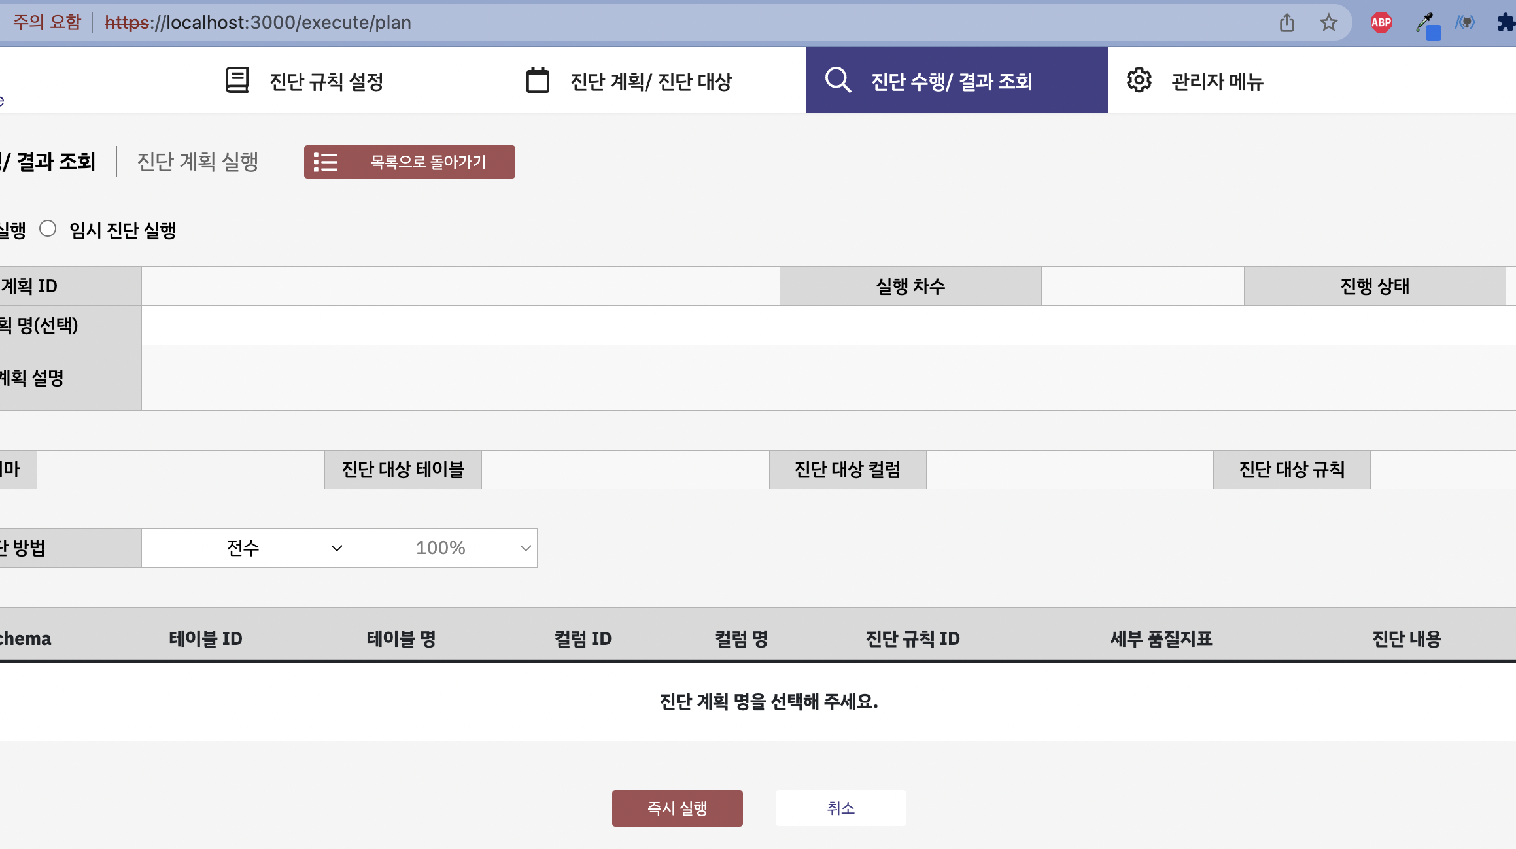Click the share page icon in address bar

[x=1286, y=23]
